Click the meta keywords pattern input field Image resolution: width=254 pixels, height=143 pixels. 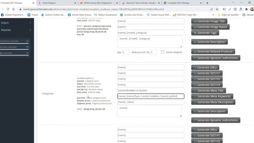click(x=151, y=96)
